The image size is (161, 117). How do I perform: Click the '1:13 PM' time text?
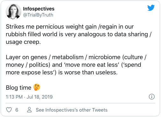tap(14, 97)
